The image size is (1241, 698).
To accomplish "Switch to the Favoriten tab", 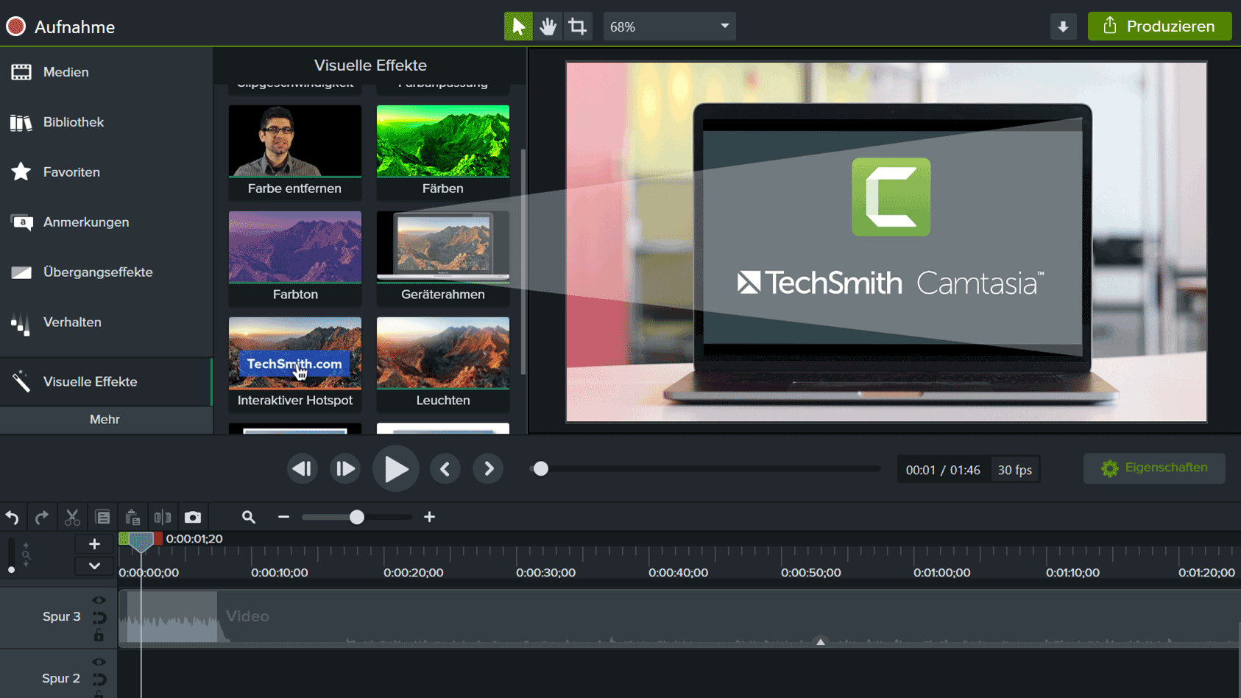I will [71, 172].
